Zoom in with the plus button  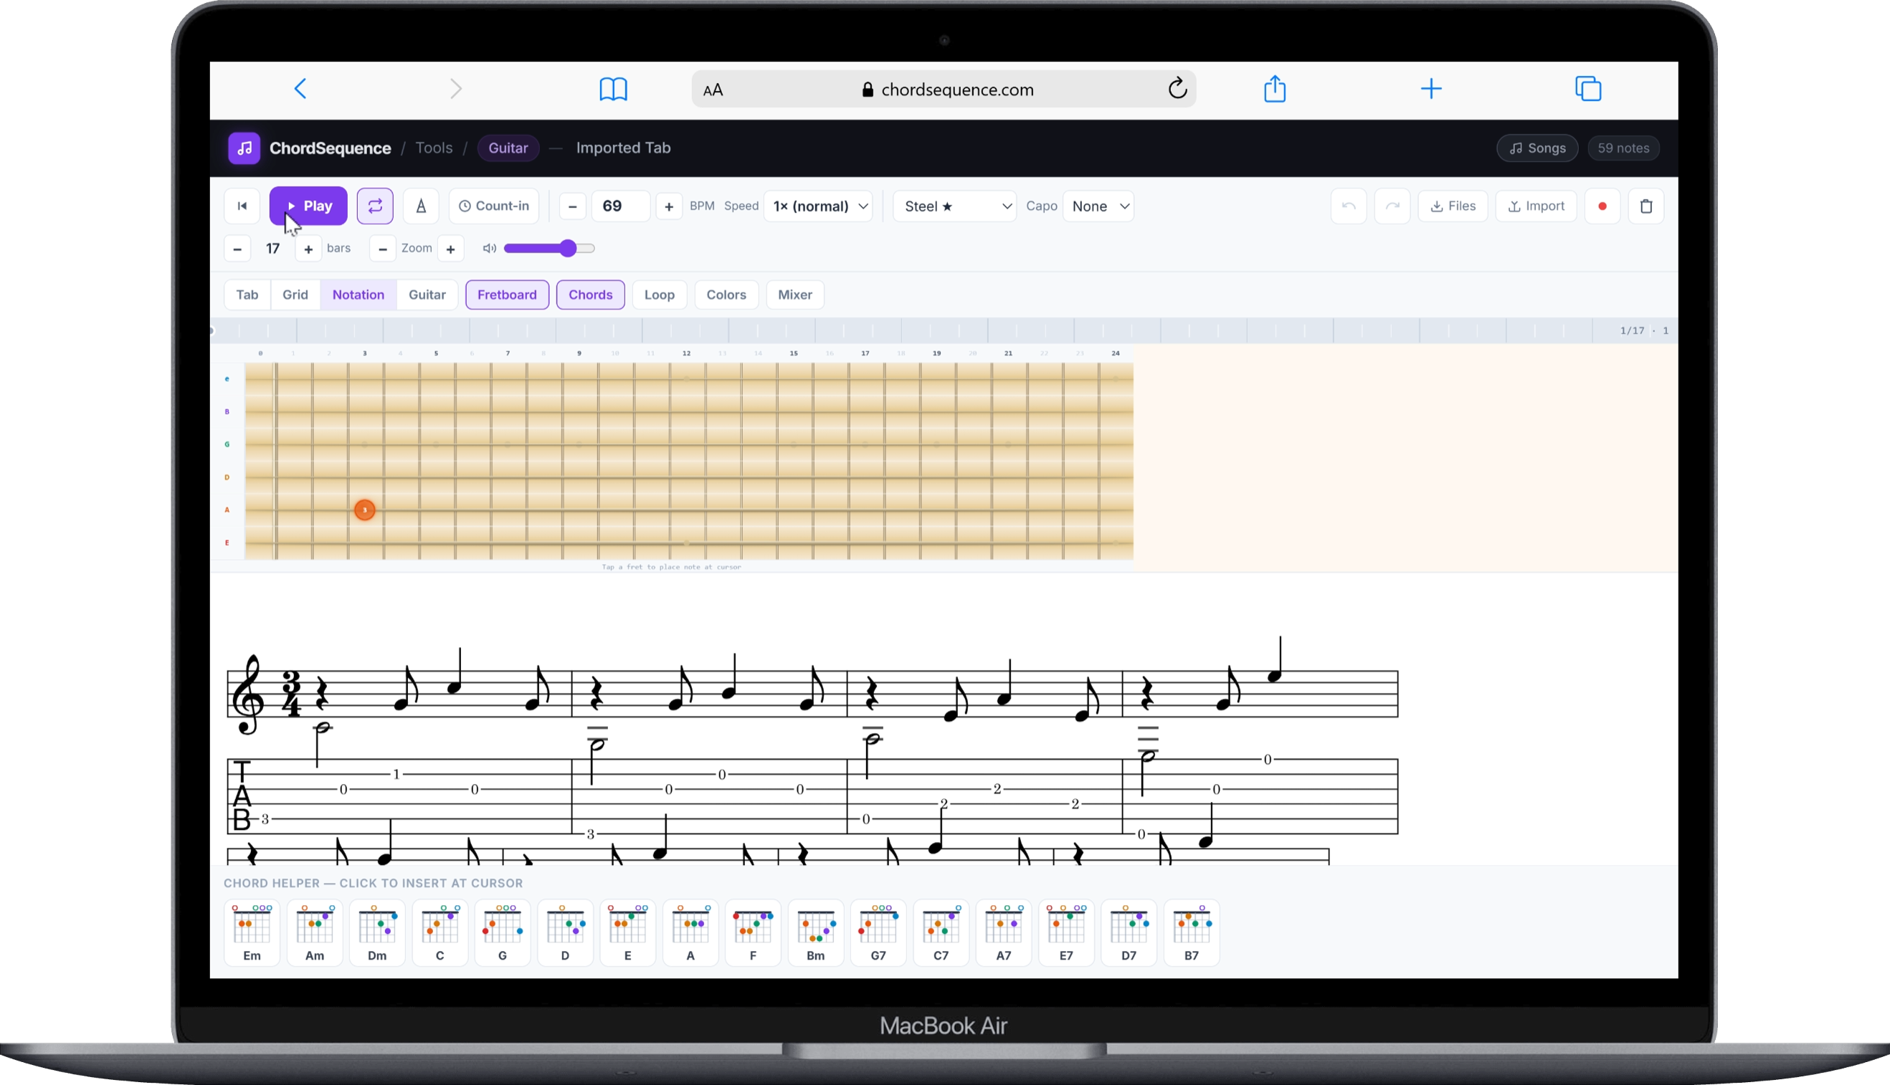(x=450, y=249)
